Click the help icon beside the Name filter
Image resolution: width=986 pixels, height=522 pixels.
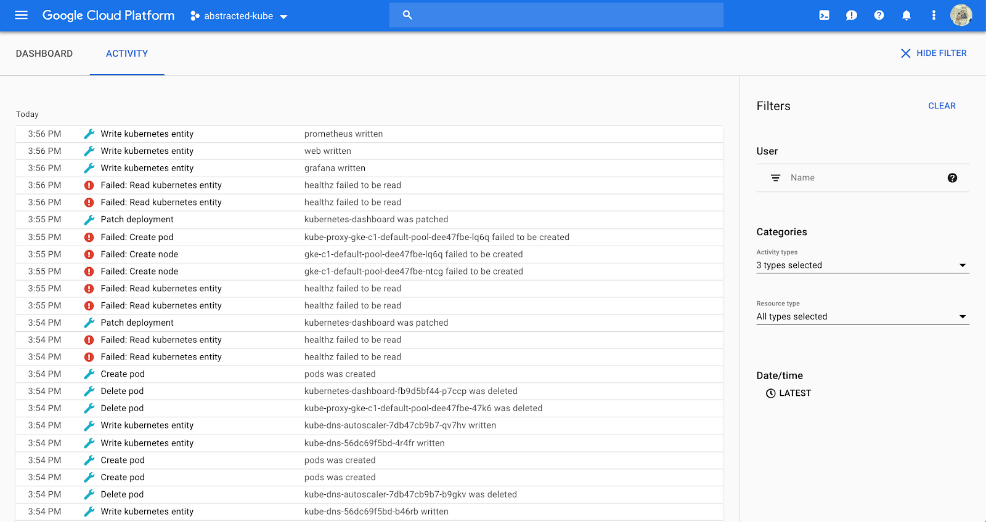[x=952, y=178]
